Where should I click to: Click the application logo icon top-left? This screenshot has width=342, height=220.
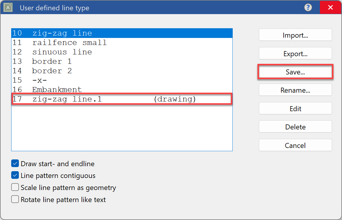7,7
